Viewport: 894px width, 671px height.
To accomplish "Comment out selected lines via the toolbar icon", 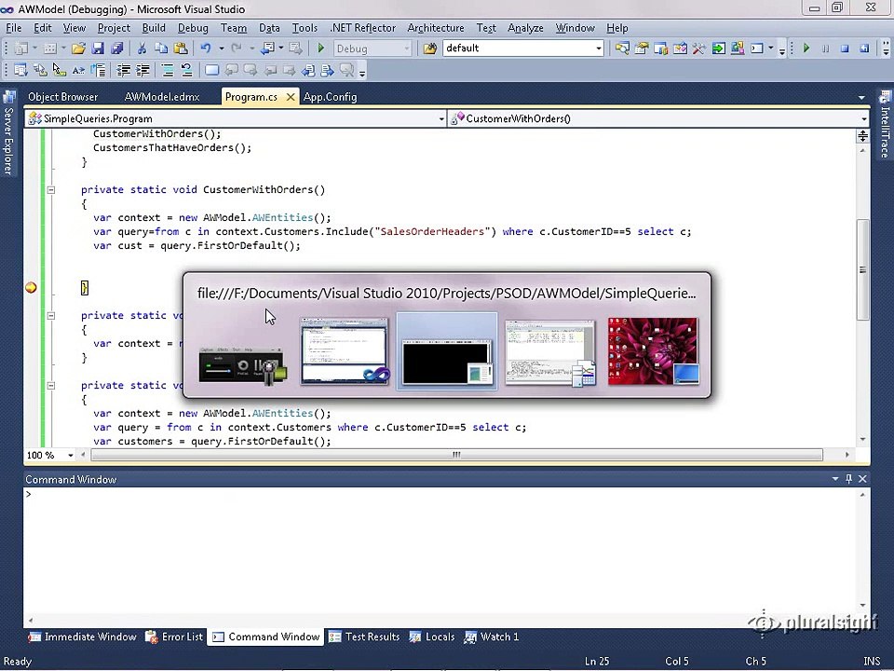I will tap(168, 71).
